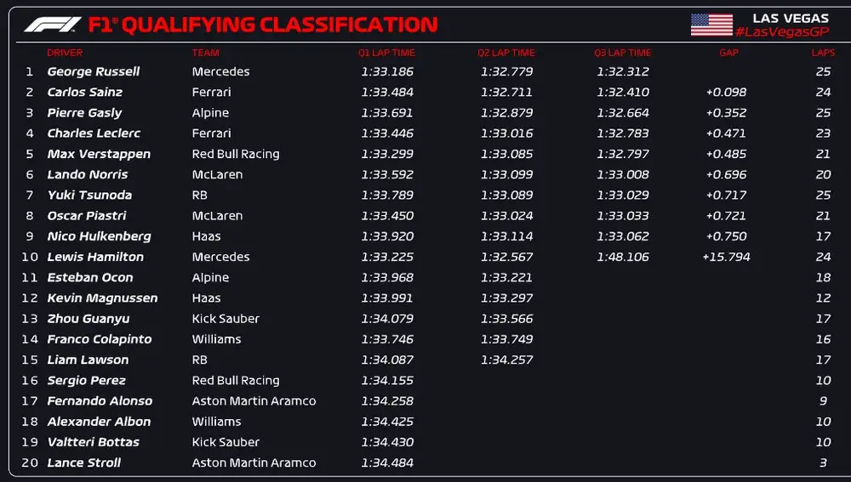The image size is (851, 482).
Task: Select George Russell in first position
Action: [94, 72]
